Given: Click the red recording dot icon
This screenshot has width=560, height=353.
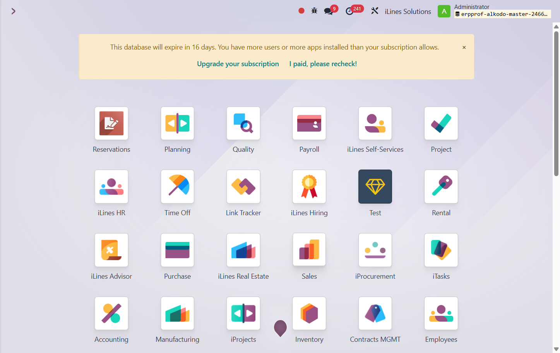Looking at the screenshot, I should (301, 11).
